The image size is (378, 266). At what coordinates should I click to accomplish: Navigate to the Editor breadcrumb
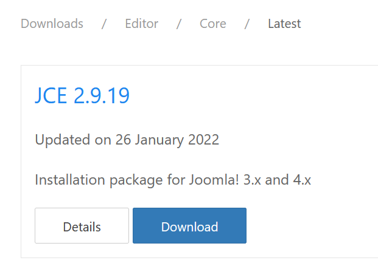[x=141, y=24]
